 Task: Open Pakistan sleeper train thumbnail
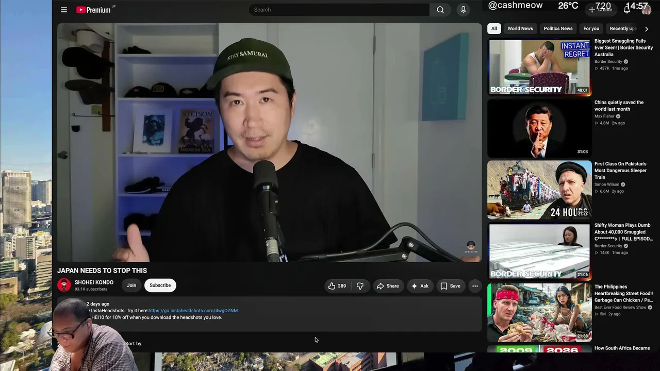point(539,190)
